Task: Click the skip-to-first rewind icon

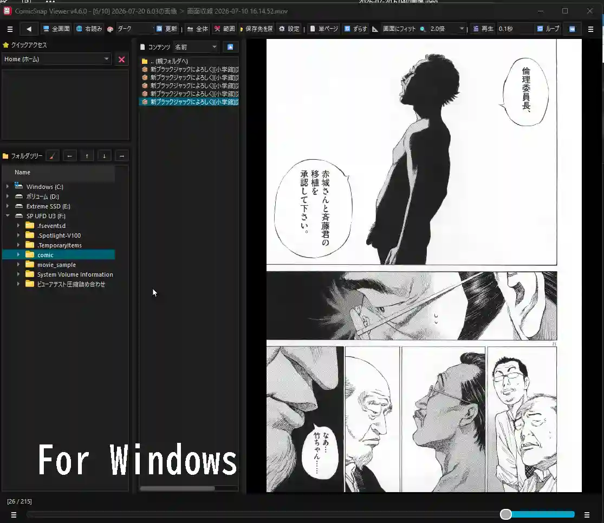Action: tap(572, 29)
